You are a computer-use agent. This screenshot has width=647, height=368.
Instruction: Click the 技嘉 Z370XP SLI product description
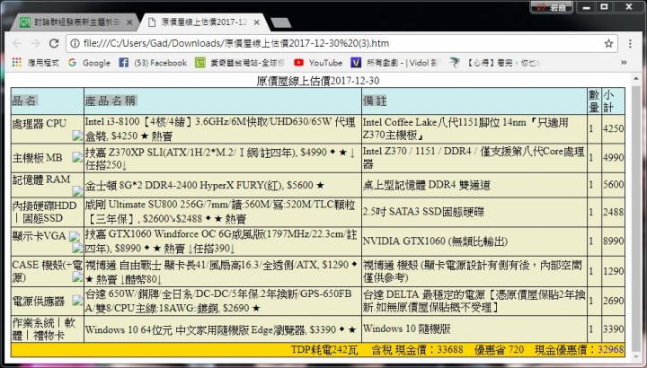tap(220, 158)
